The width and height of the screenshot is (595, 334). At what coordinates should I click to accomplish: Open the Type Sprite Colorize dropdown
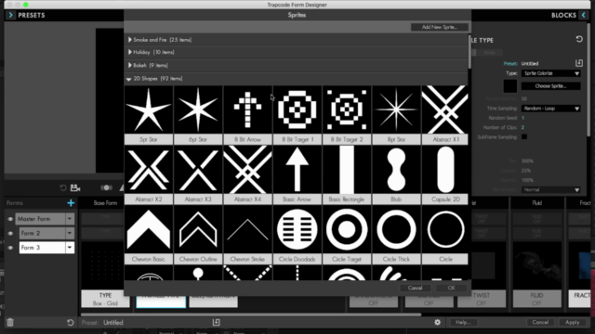coord(551,73)
